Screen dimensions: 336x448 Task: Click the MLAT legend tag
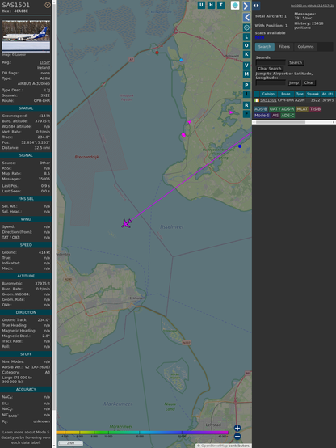[302, 109]
